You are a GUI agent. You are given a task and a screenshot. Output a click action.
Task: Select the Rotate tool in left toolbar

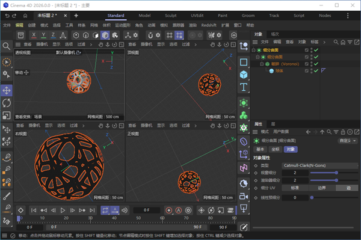[x=7, y=103]
